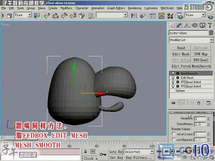Toggle the MeshSmooth modifier light bulb
The height and width of the screenshot is (161, 215).
point(173,74)
